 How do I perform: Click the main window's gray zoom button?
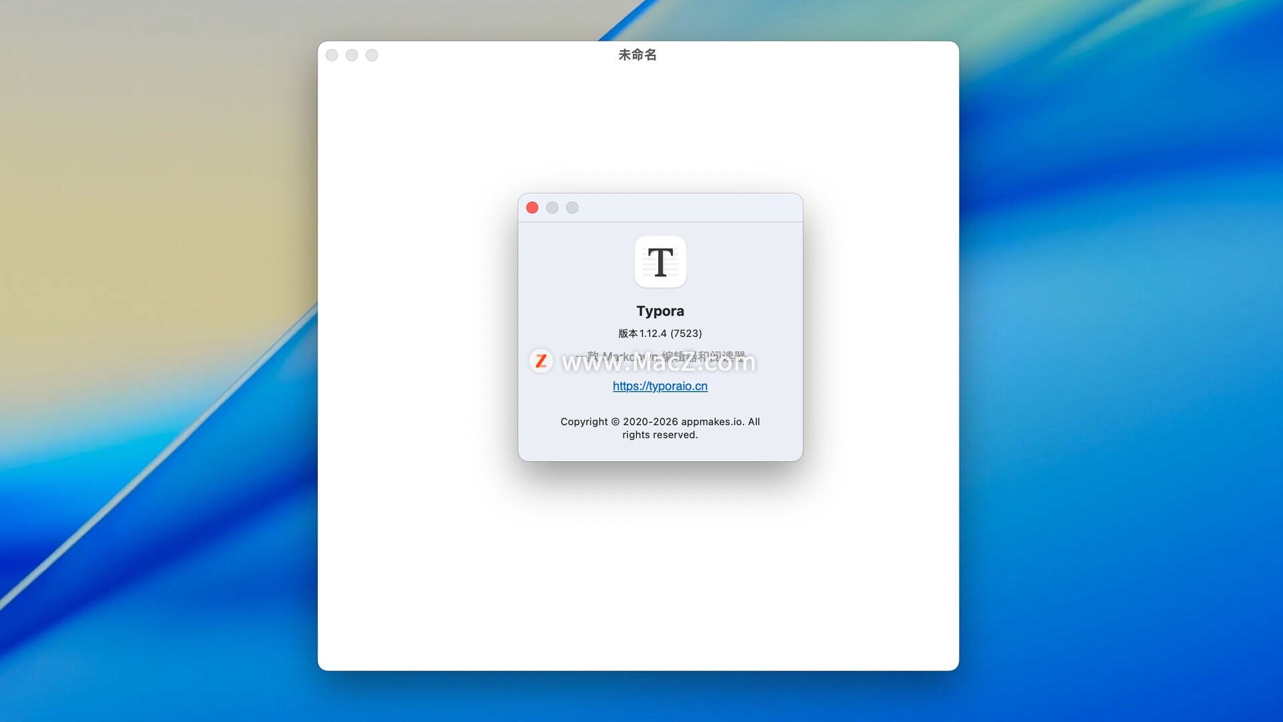(x=372, y=55)
